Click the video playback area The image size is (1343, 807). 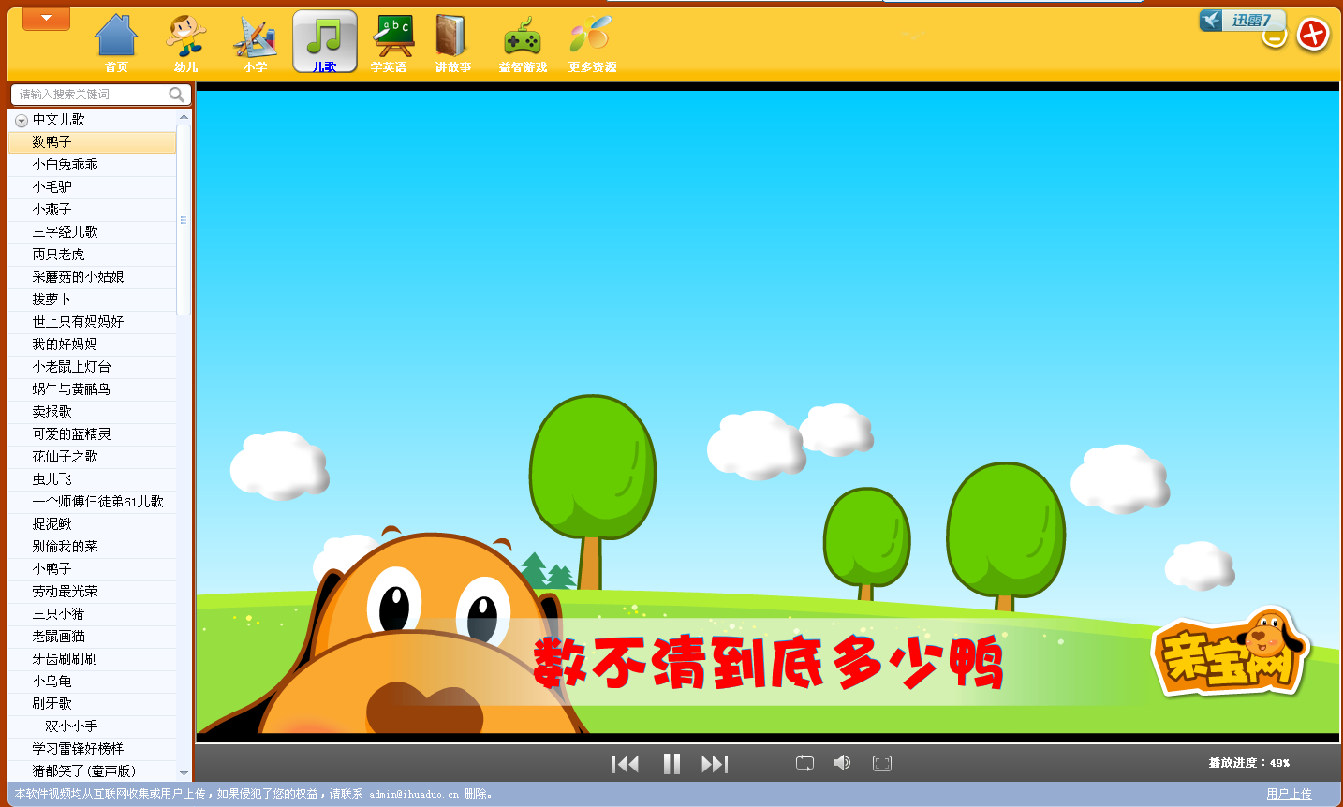[767, 412]
